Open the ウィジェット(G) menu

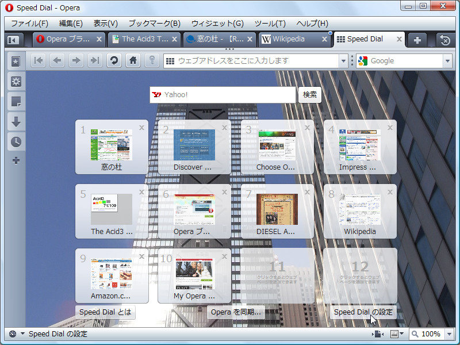click(217, 24)
